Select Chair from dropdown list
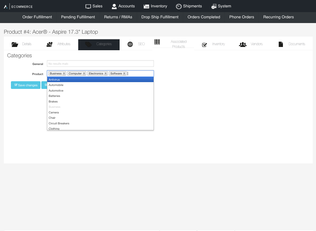 click(x=100, y=118)
